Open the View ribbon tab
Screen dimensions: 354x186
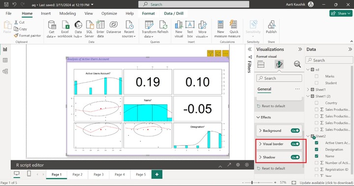[x=88, y=13]
